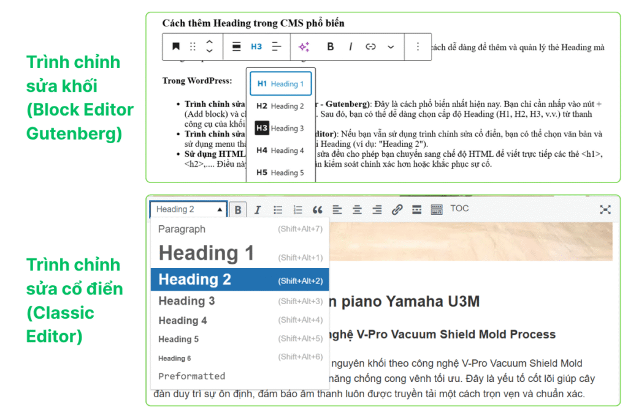Select Paragraph in the Classic format list

point(182,229)
